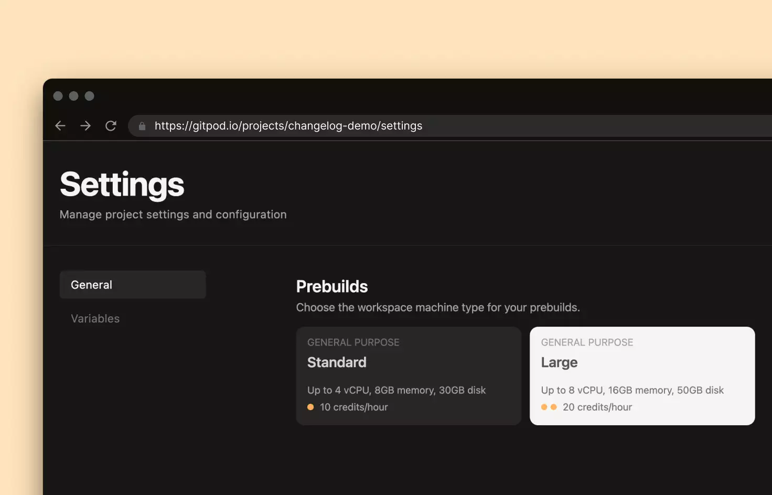
Task: Click 'Up to 4 vCPU' specification text
Action: (x=338, y=390)
